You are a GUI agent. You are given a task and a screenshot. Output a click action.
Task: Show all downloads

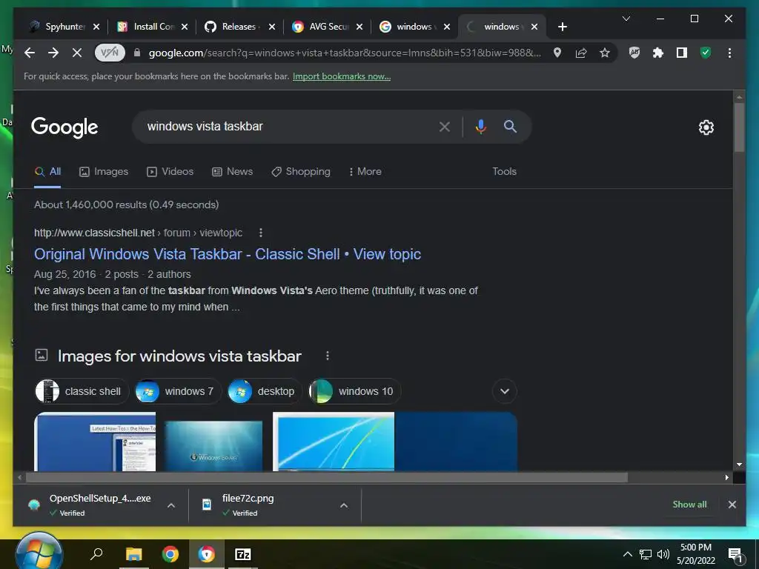689,504
